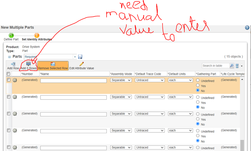This screenshot has width=251, height=151.
Task: Open the help question mark icon
Action: [x=247, y=28]
